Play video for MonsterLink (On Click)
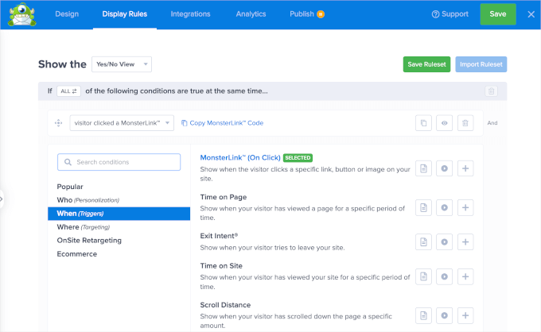Viewport: 541px width, 332px height. 445,168
